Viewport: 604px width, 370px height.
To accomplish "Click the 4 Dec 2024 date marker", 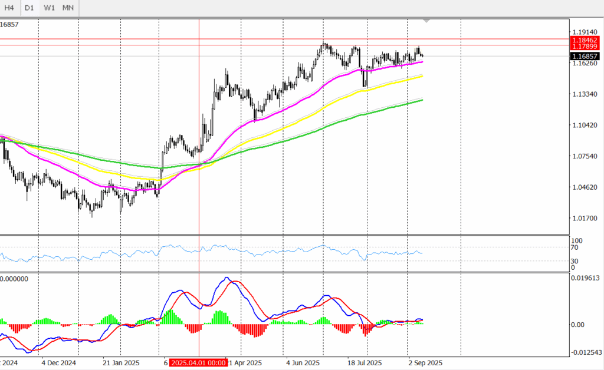I will click(x=59, y=363).
